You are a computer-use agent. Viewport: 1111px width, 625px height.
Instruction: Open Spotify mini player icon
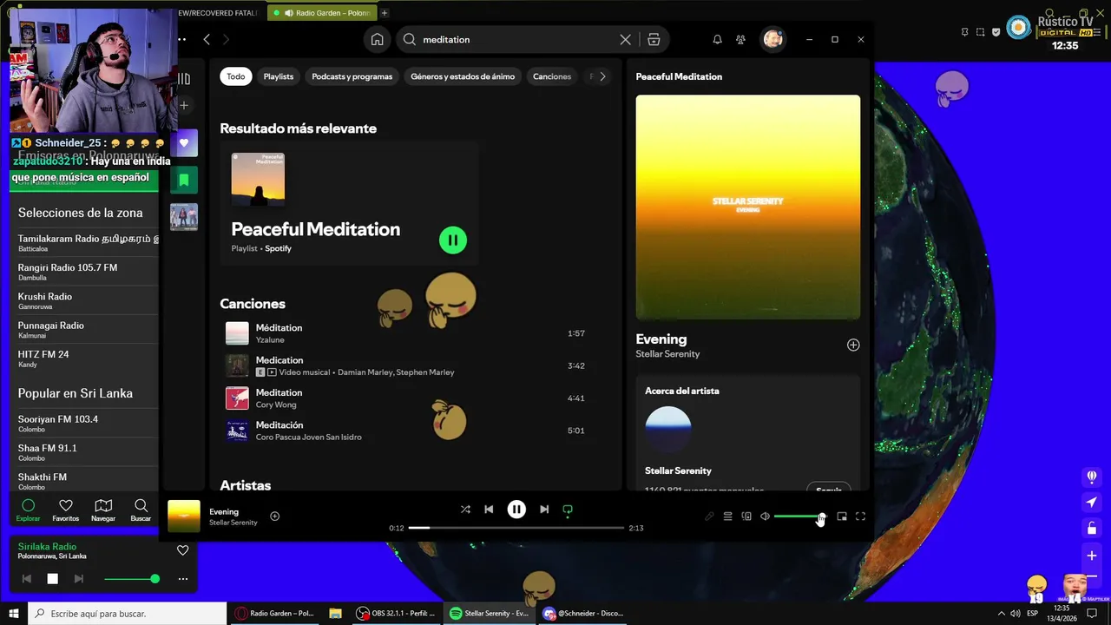coord(842,516)
